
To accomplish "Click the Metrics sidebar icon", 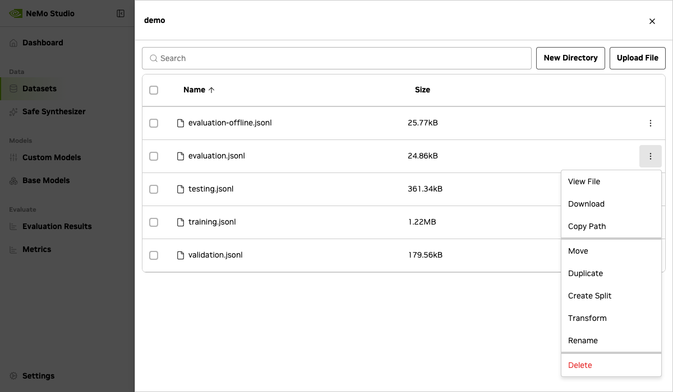I will [12, 249].
